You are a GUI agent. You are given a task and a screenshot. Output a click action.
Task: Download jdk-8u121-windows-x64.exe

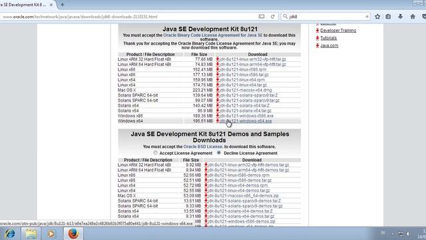pos(246,121)
